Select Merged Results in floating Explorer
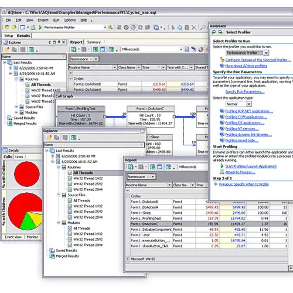This screenshot has height=293, width=293. [x=67, y=256]
